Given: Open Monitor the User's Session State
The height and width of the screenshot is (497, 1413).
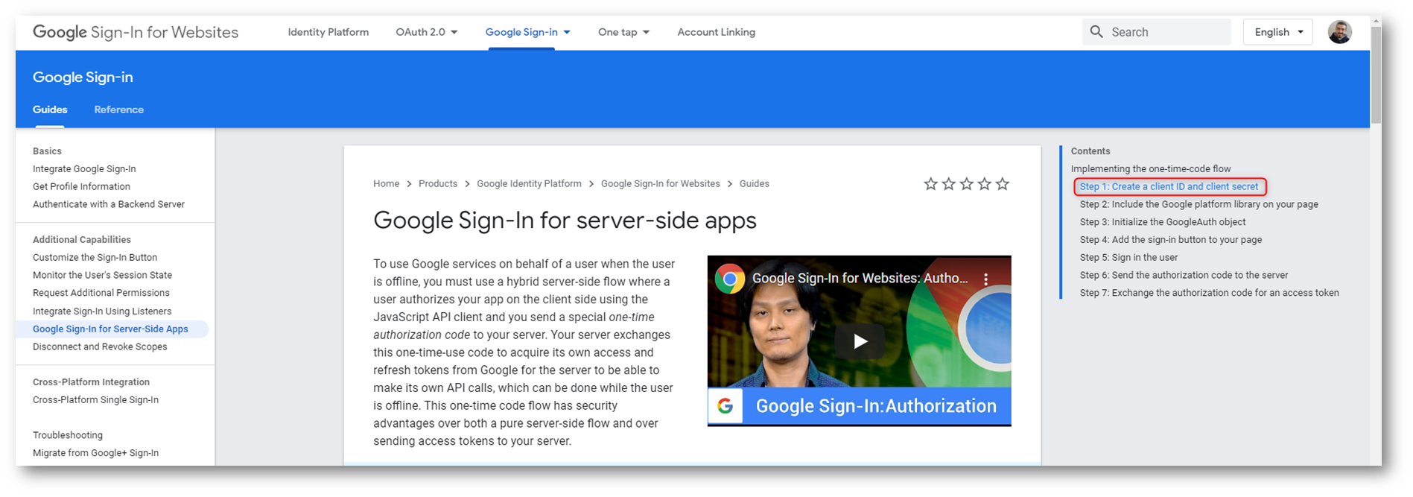Looking at the screenshot, I should [x=102, y=276].
